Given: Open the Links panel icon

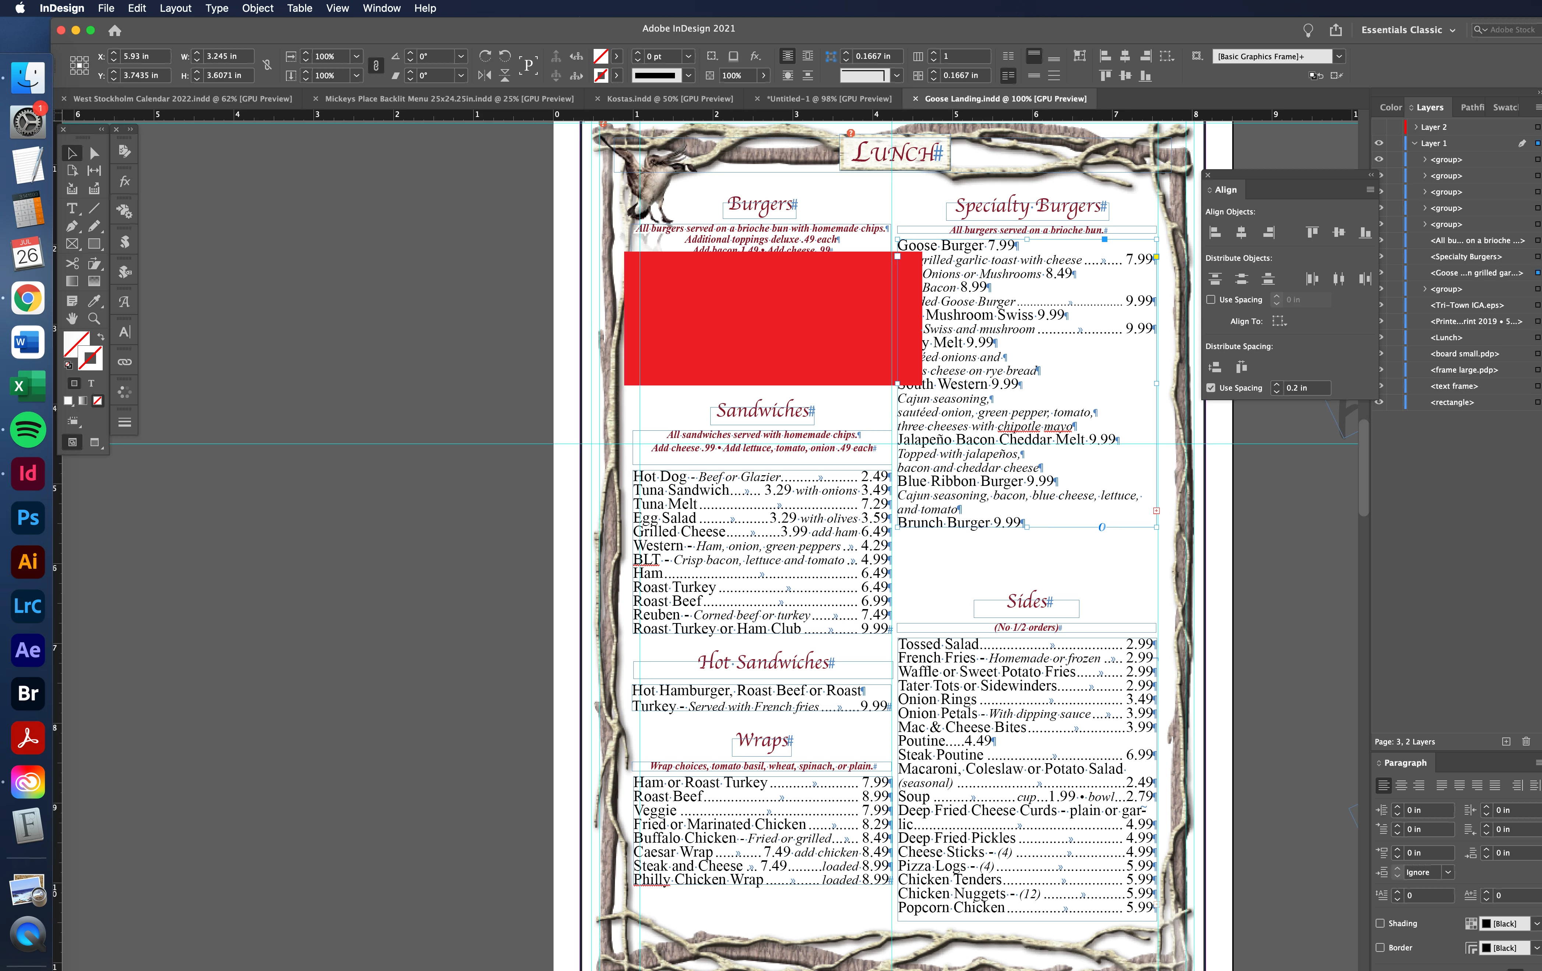Looking at the screenshot, I should click(124, 362).
